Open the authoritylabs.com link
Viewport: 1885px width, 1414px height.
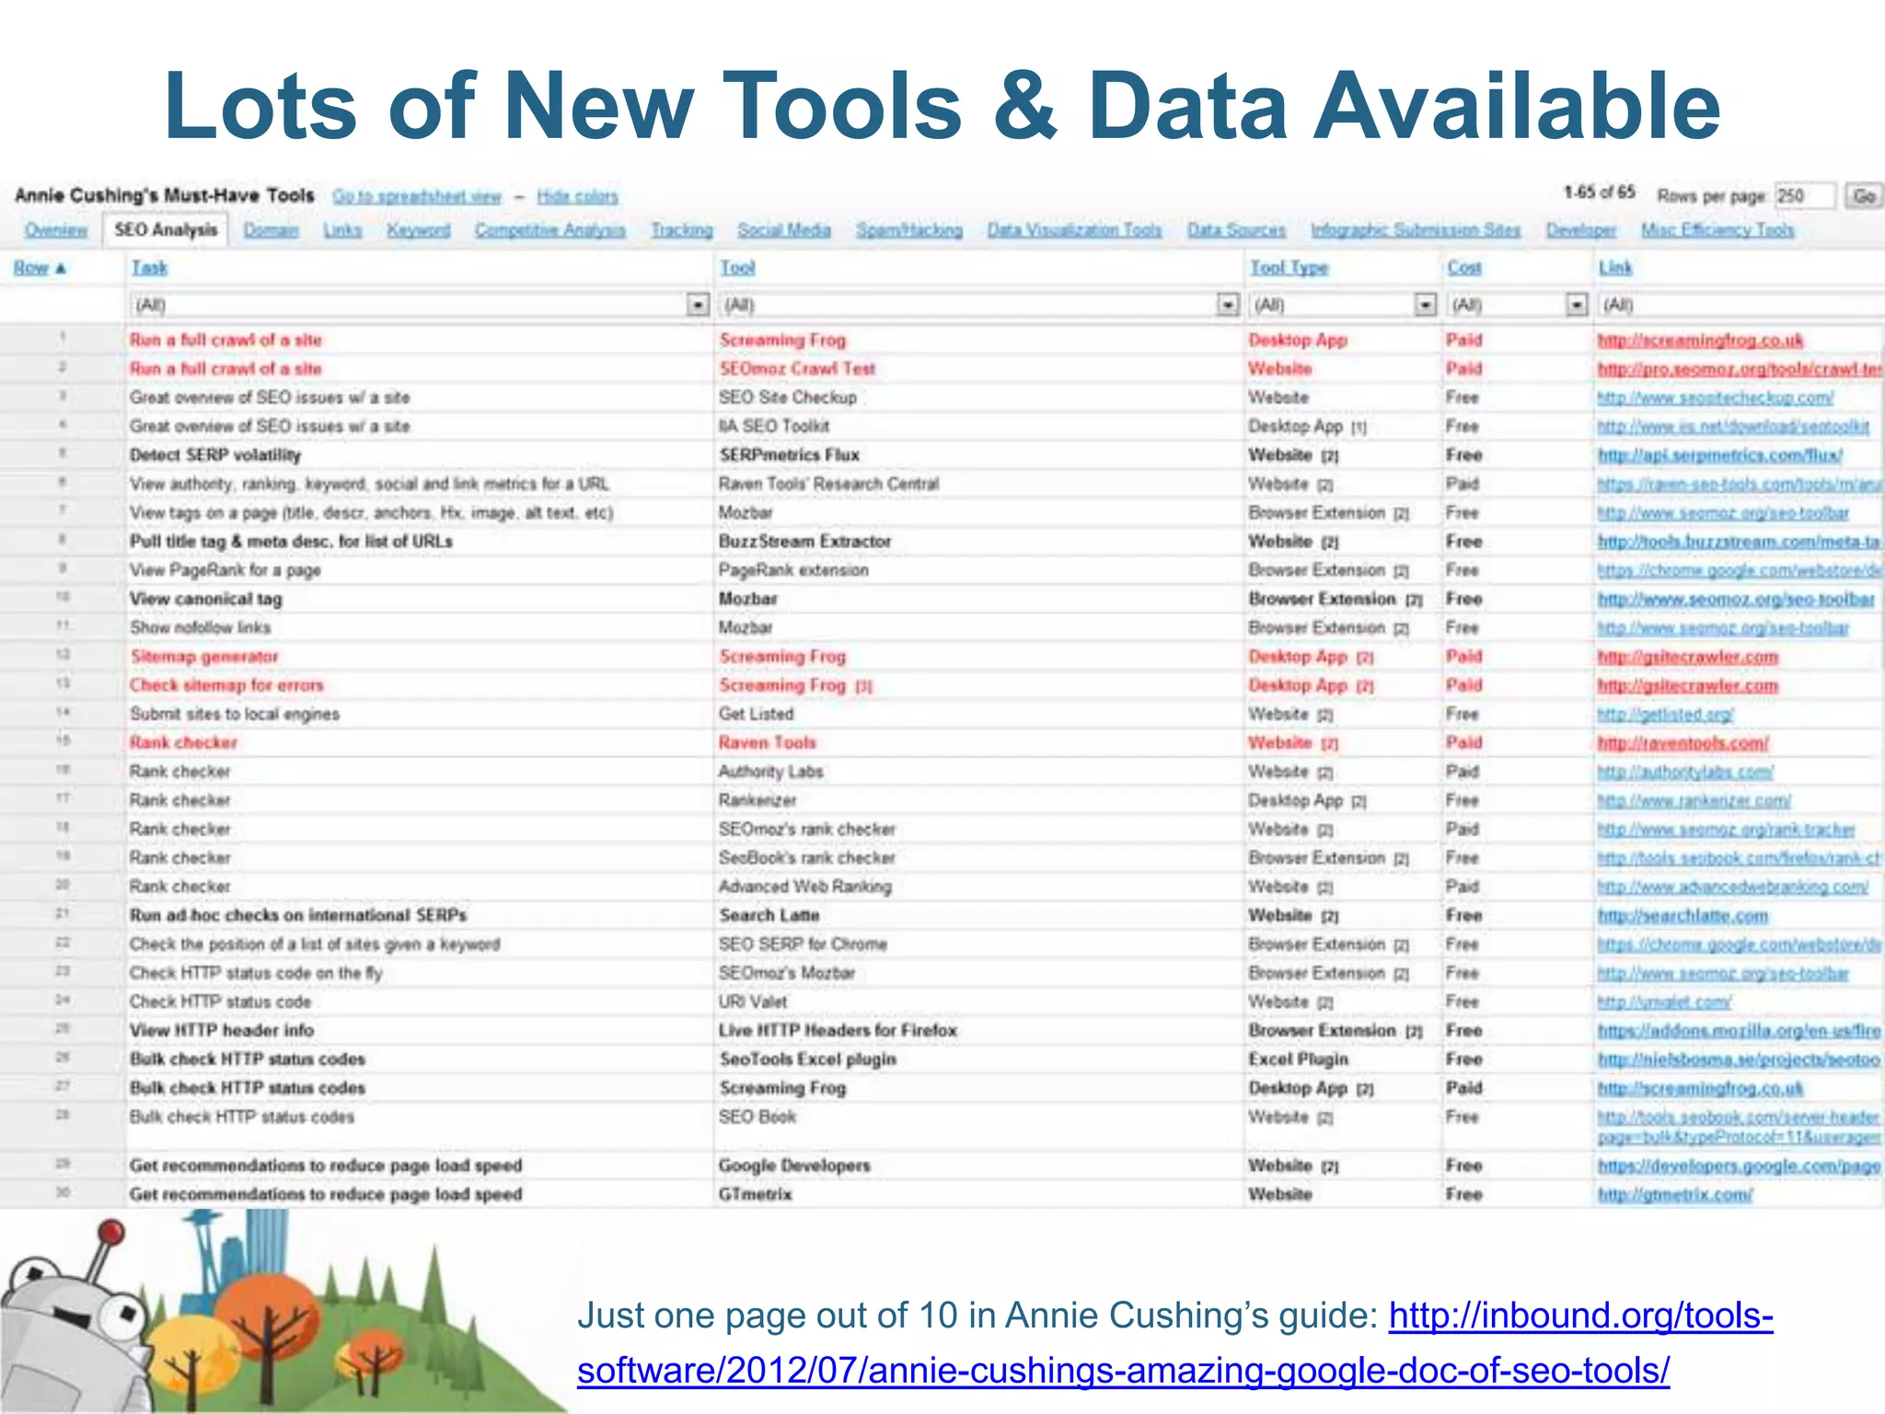(1685, 772)
